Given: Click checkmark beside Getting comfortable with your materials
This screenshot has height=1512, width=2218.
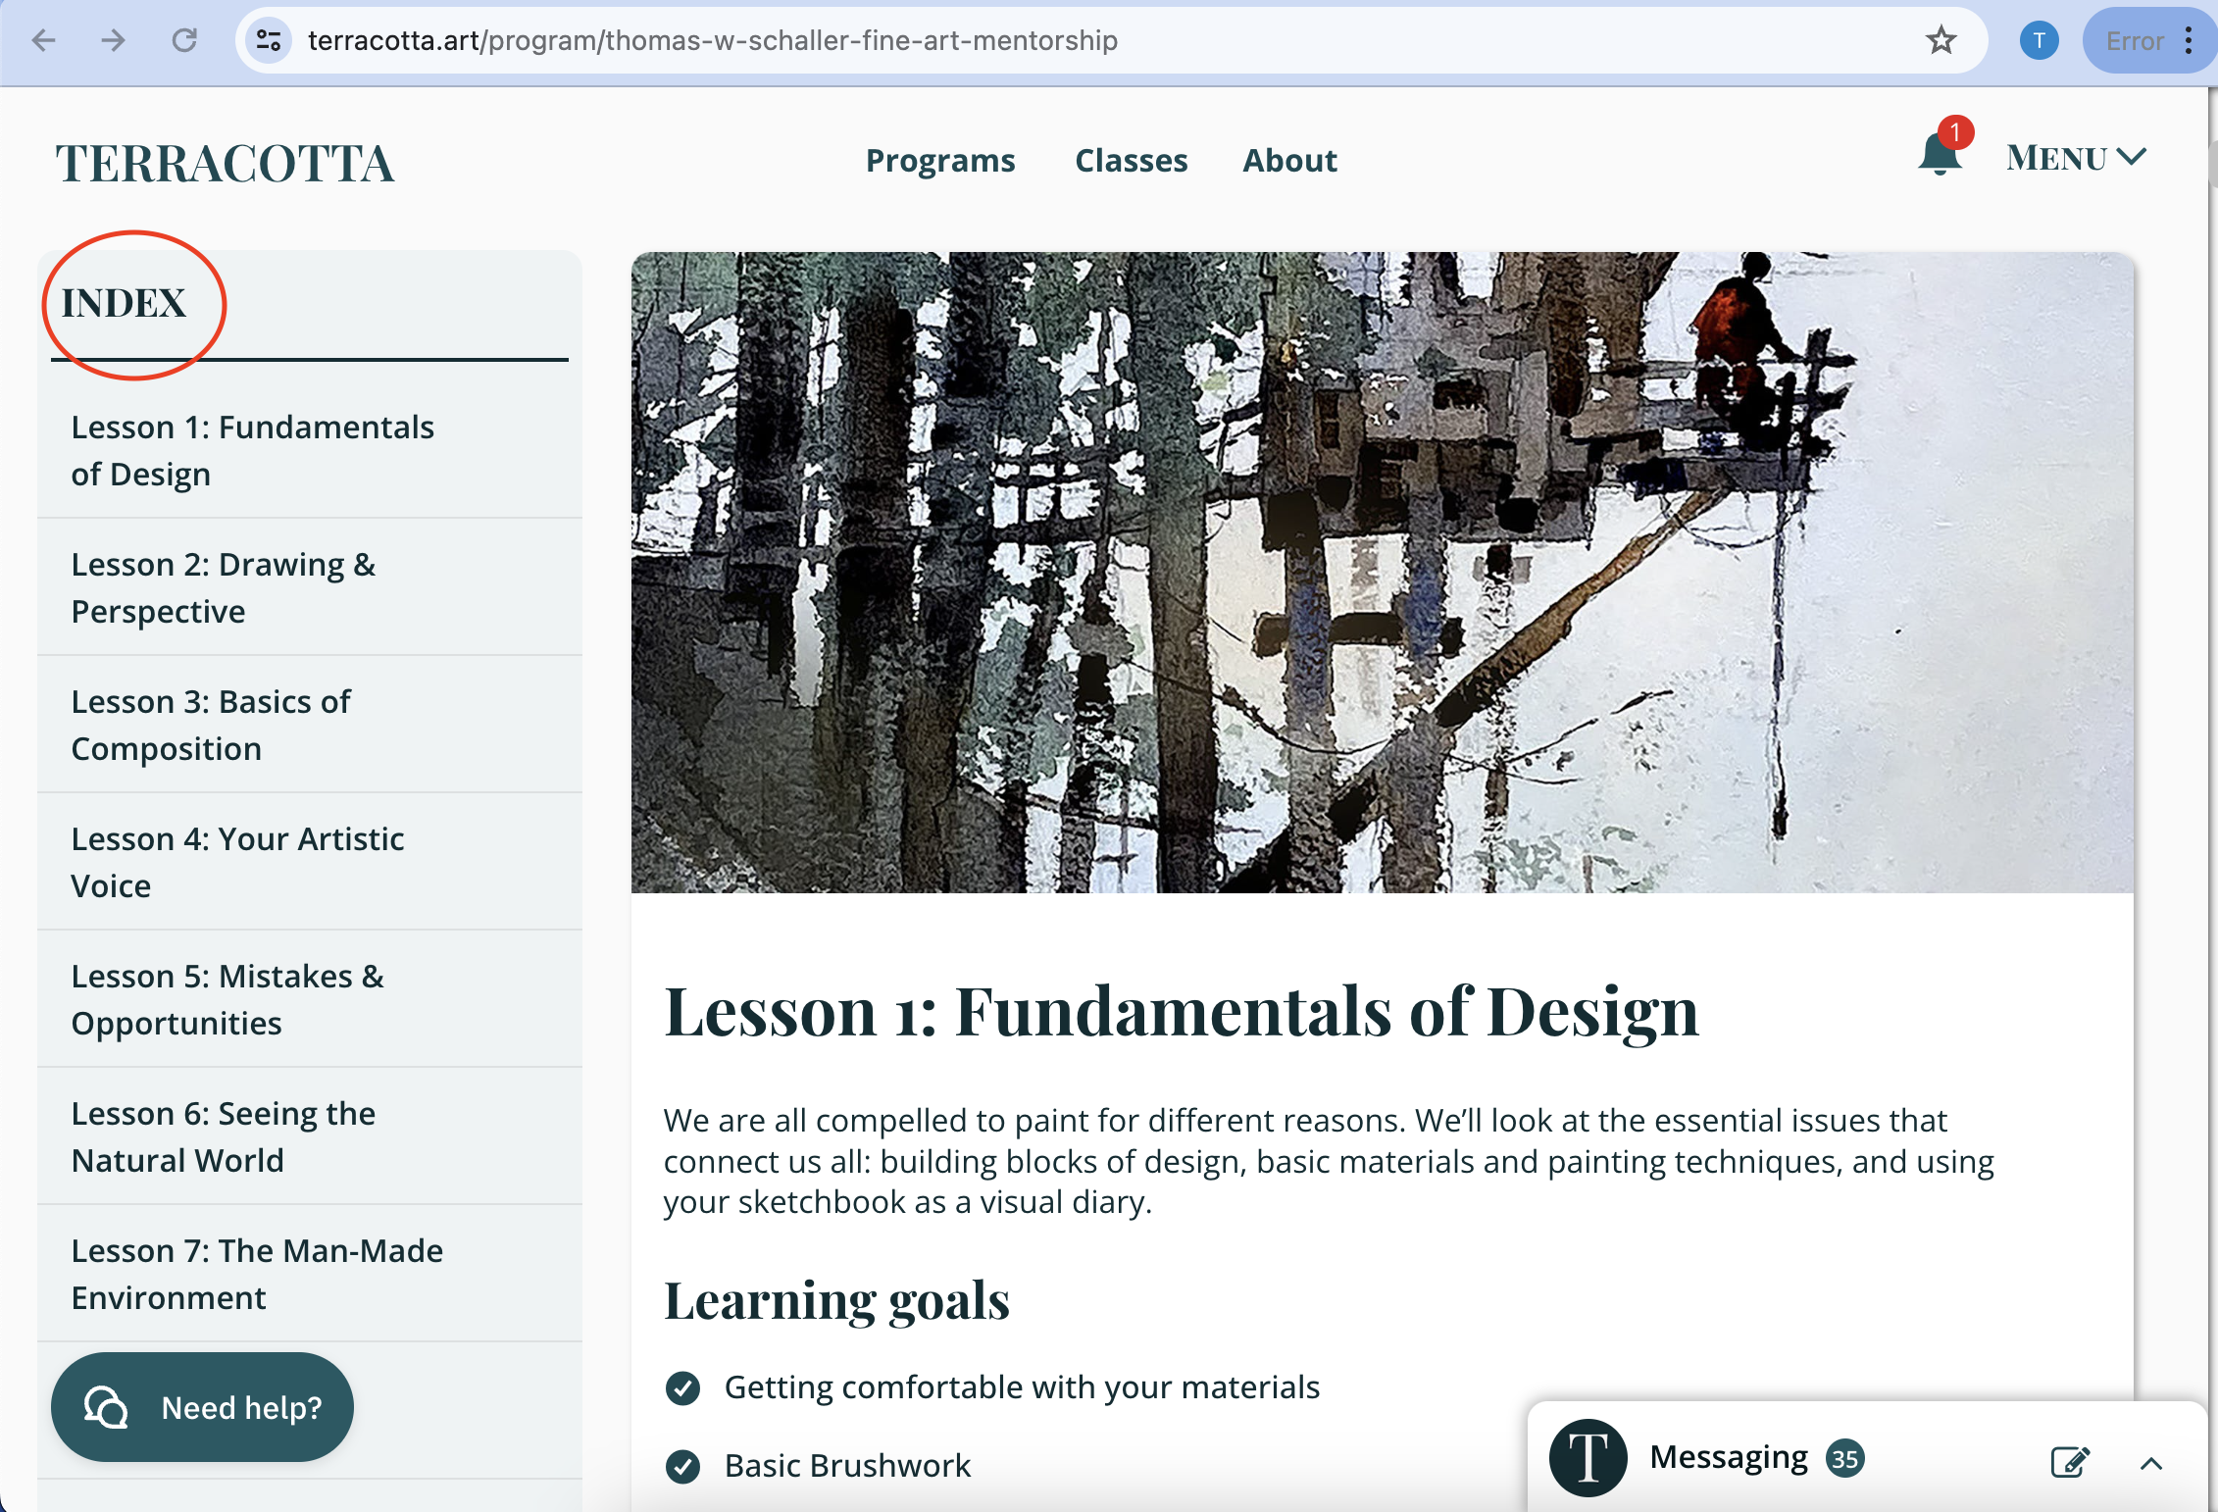Looking at the screenshot, I should 682,1387.
